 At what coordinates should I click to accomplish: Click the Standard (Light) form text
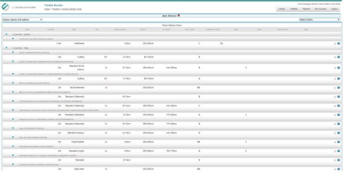coord(77,151)
